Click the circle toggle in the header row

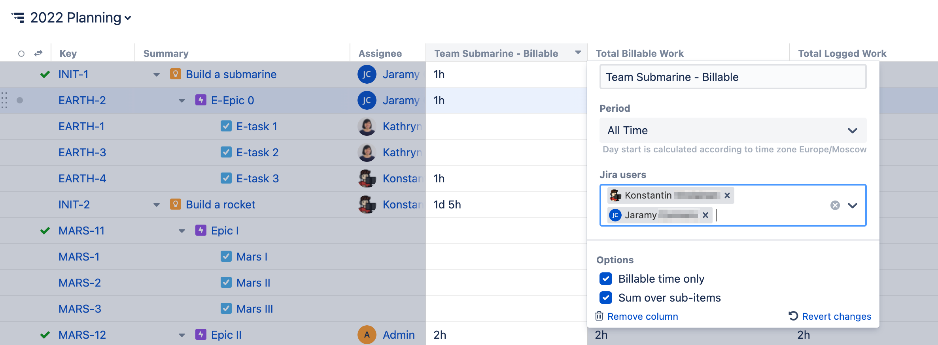(x=21, y=52)
